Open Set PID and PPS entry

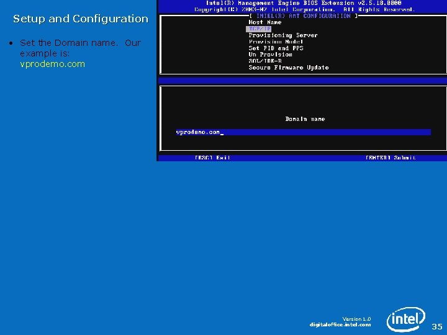(x=276, y=48)
